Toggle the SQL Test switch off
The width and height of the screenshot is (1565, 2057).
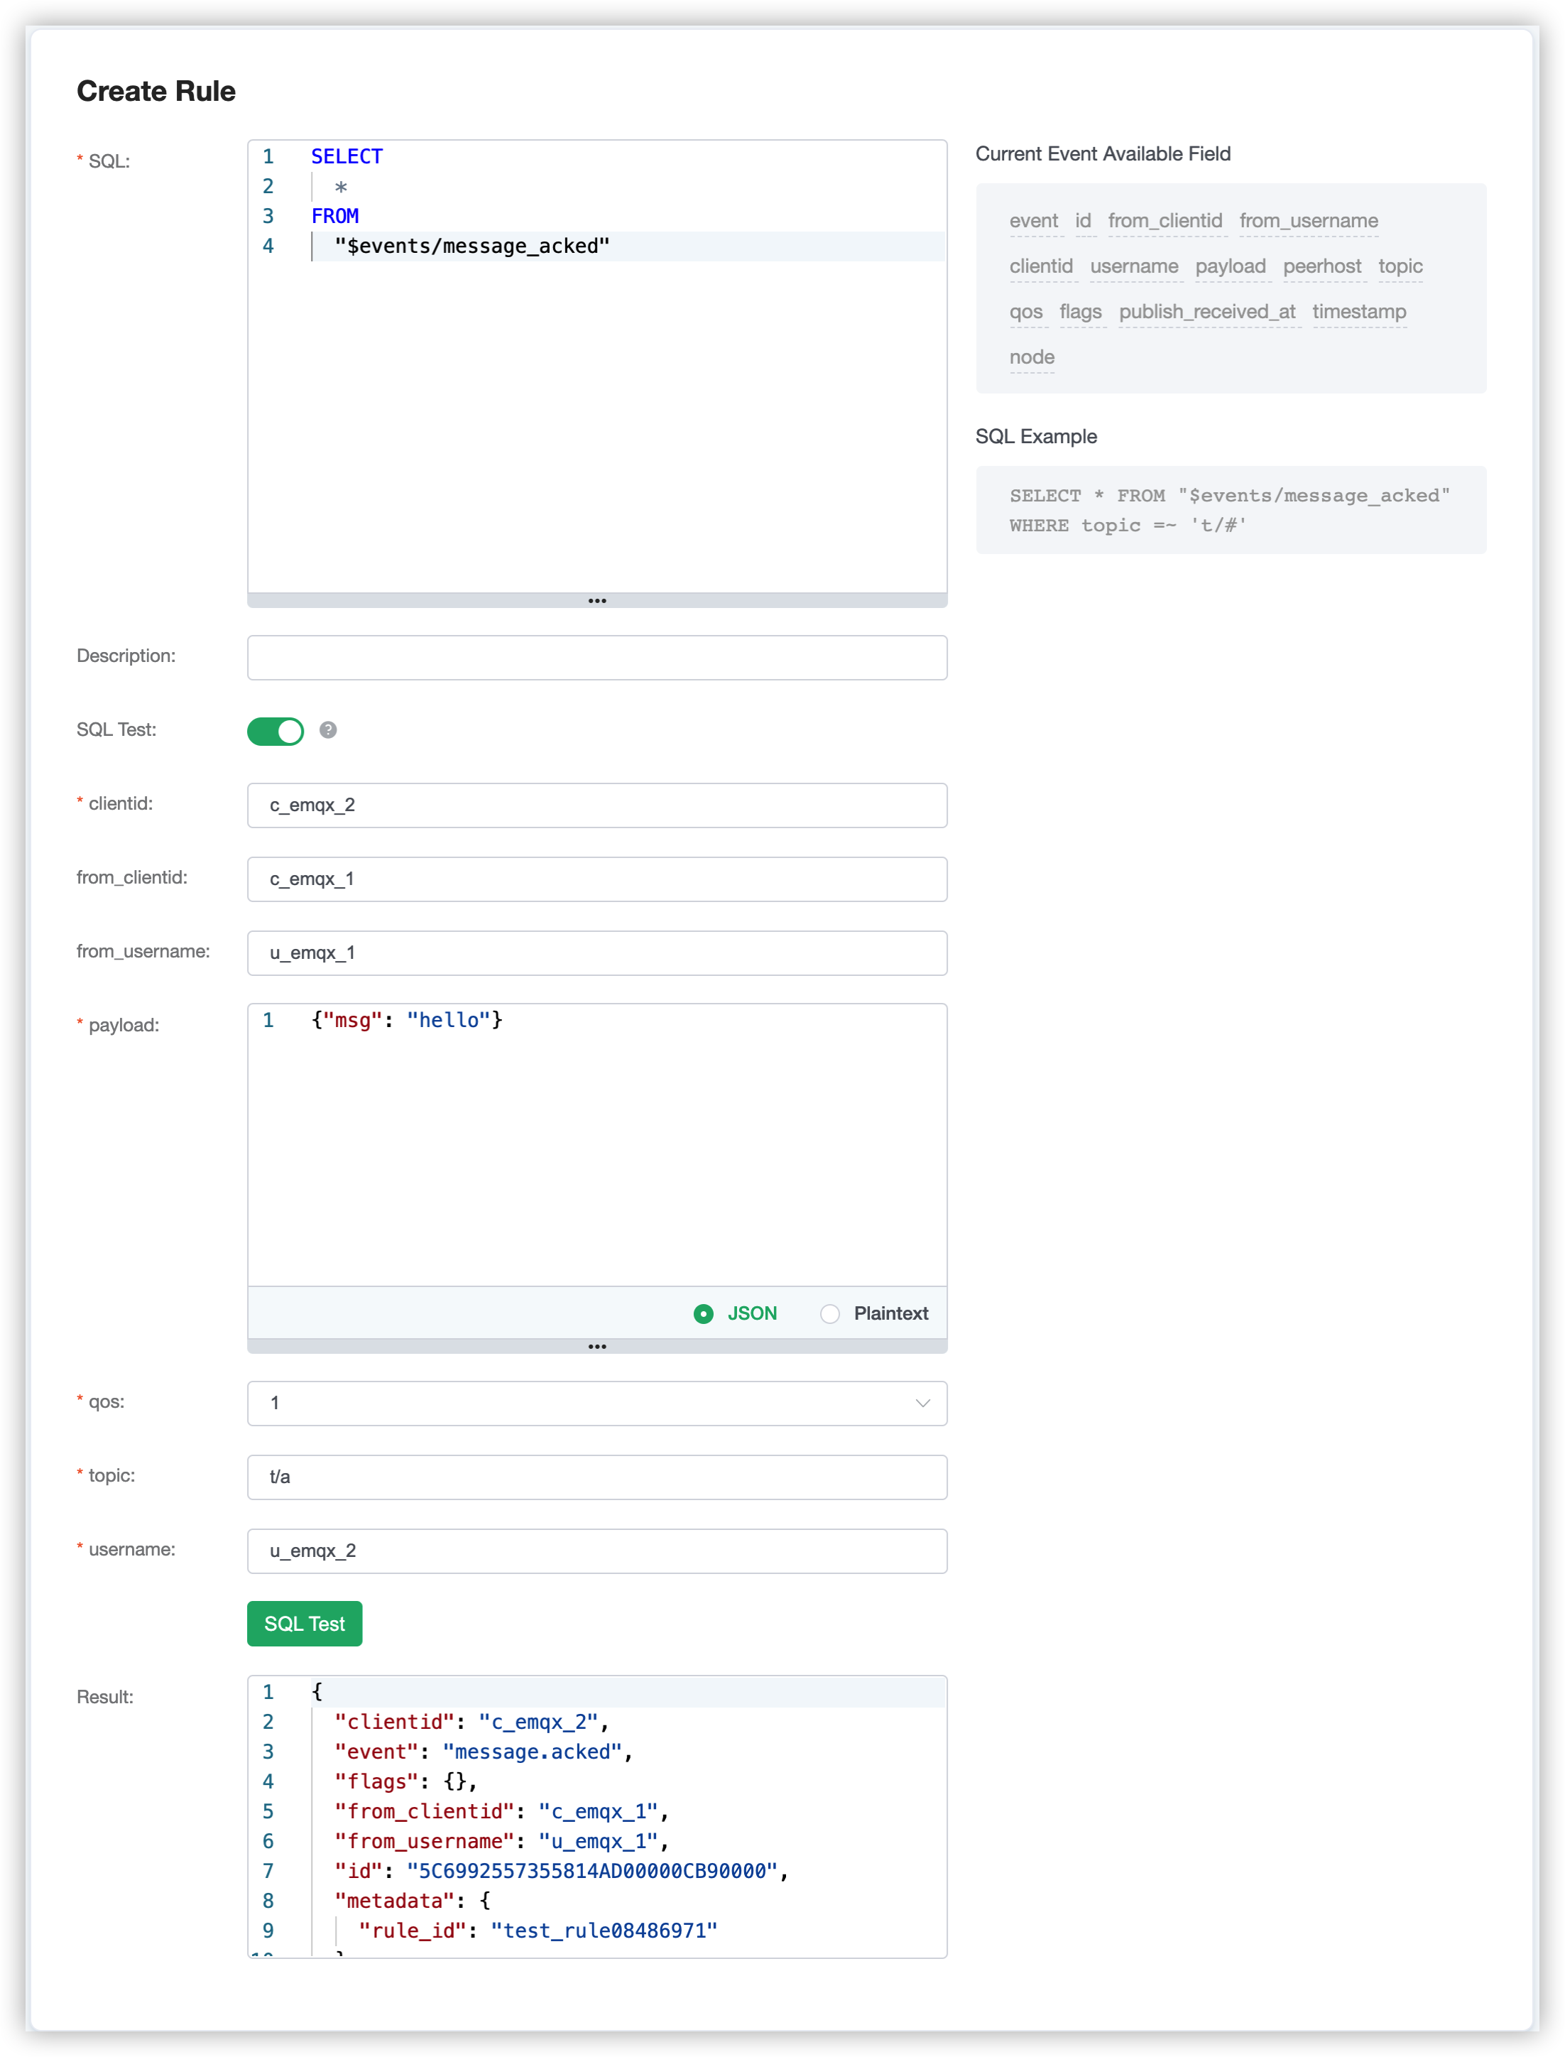(x=276, y=732)
